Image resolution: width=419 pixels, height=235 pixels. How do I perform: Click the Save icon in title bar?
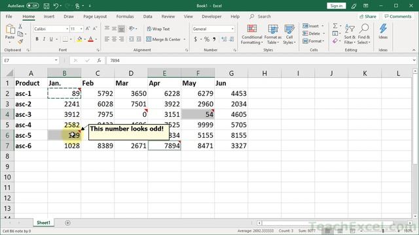coord(46,6)
